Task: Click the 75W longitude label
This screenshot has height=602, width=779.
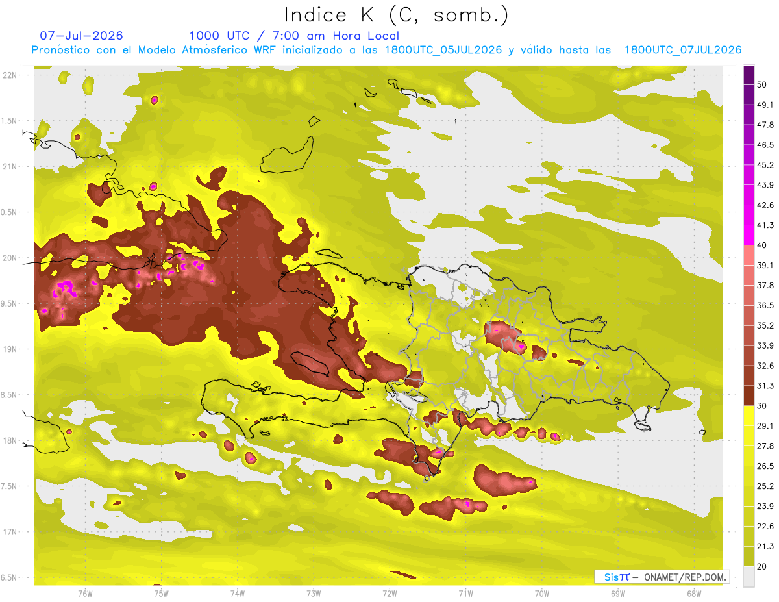Action: click(x=161, y=593)
